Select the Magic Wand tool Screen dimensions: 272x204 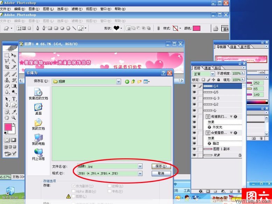[x=14, y=61]
